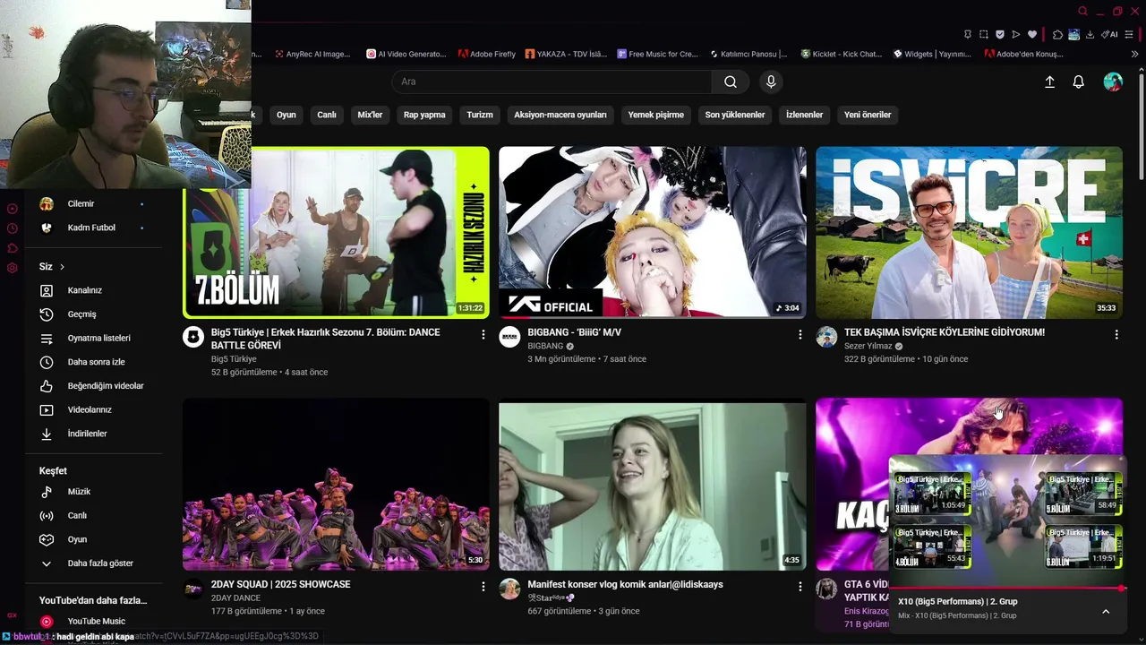Open options menu for 2DAY SQUAD video
This screenshot has width=1146, height=645.
[x=483, y=586]
